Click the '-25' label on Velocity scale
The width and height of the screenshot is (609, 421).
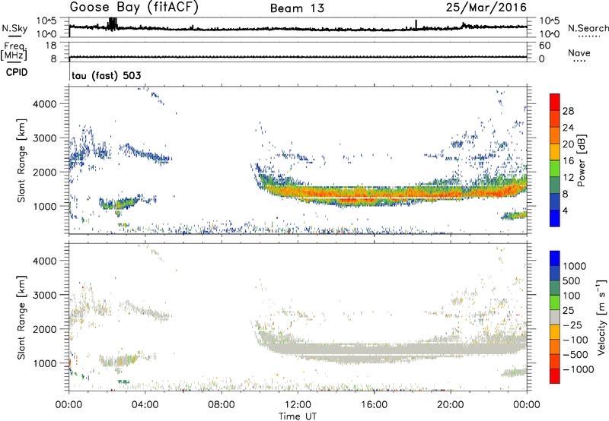[x=572, y=325]
